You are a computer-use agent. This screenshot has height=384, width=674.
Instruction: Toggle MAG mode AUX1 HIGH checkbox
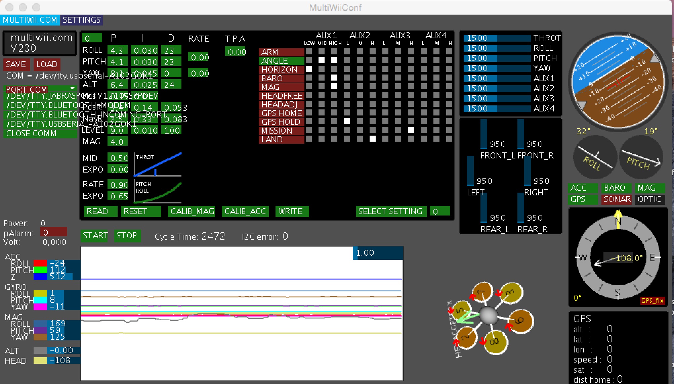coord(334,86)
